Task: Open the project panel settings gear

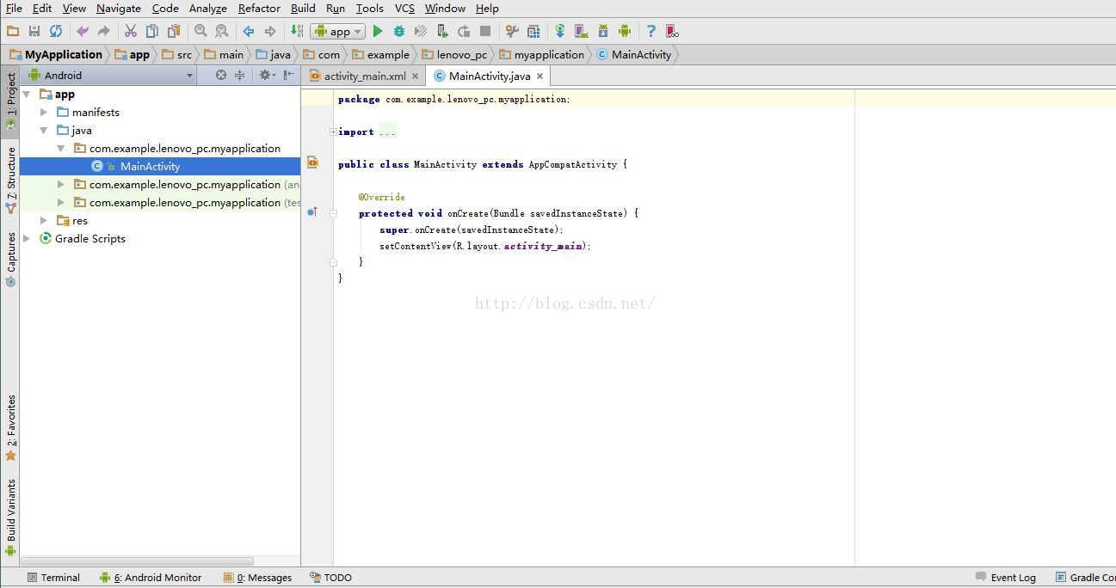Action: (x=265, y=76)
